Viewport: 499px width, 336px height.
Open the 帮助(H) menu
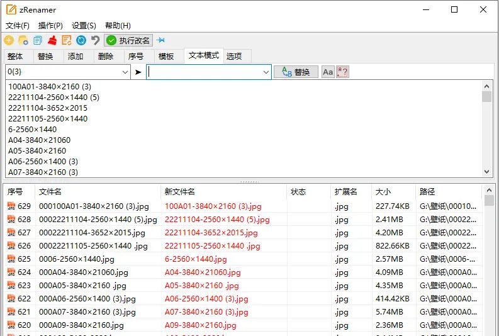click(118, 25)
